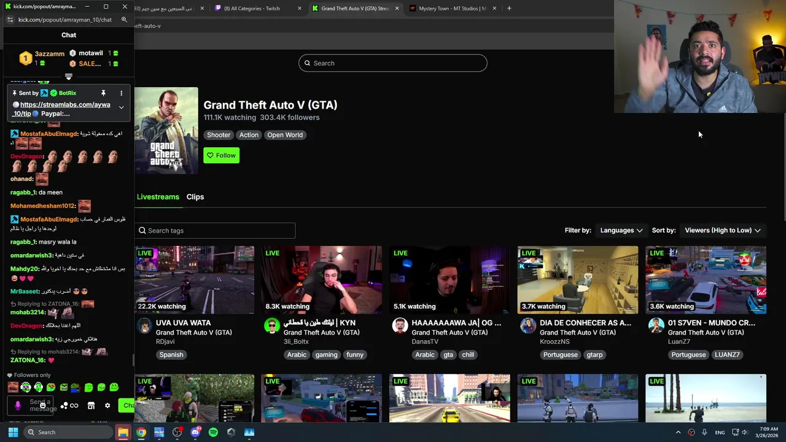Image resolution: width=786 pixels, height=442 pixels.
Task: Click Mohamedhesham1012 username in chat
Action: click(42, 206)
